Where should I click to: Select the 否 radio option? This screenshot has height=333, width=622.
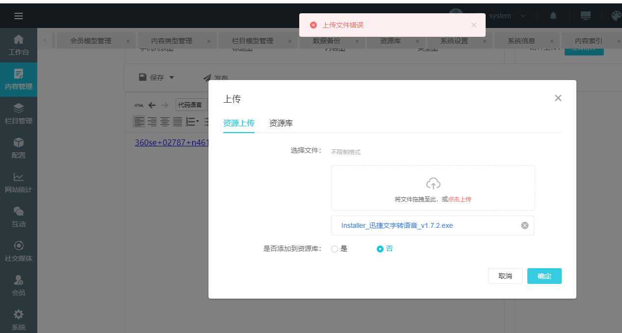click(x=380, y=249)
